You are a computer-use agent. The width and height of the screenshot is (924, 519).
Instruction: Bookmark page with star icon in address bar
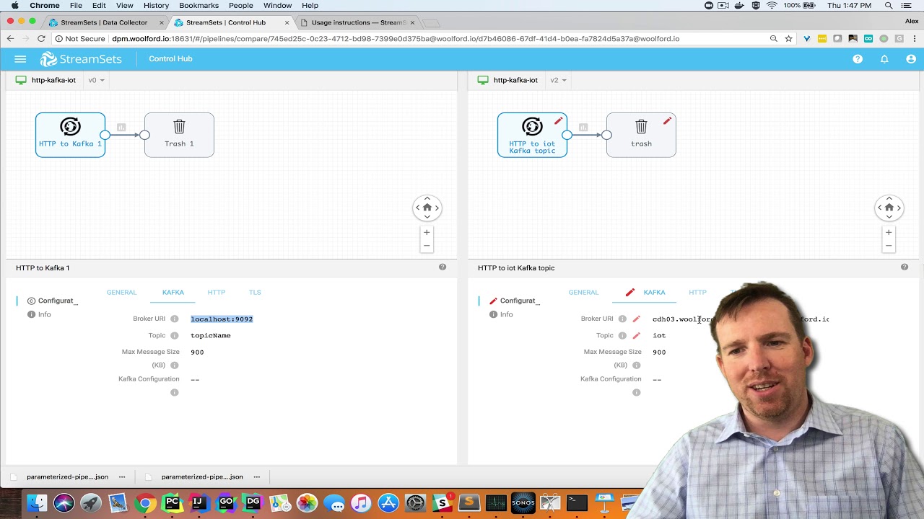coord(789,39)
